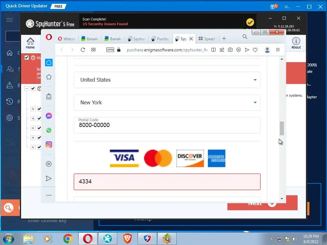The height and width of the screenshot is (245, 327).
Task: Switch to the Welcome tab
Action: [x=67, y=39]
